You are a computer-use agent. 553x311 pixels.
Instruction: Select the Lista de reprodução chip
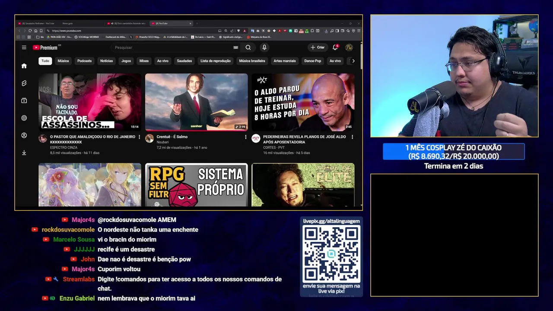point(215,61)
